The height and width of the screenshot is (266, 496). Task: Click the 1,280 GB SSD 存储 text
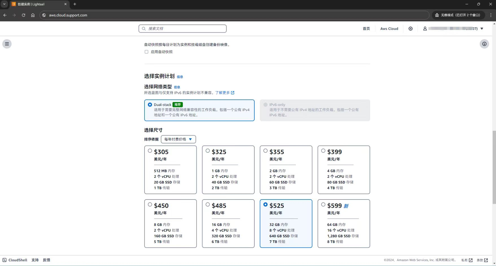tap(343, 236)
